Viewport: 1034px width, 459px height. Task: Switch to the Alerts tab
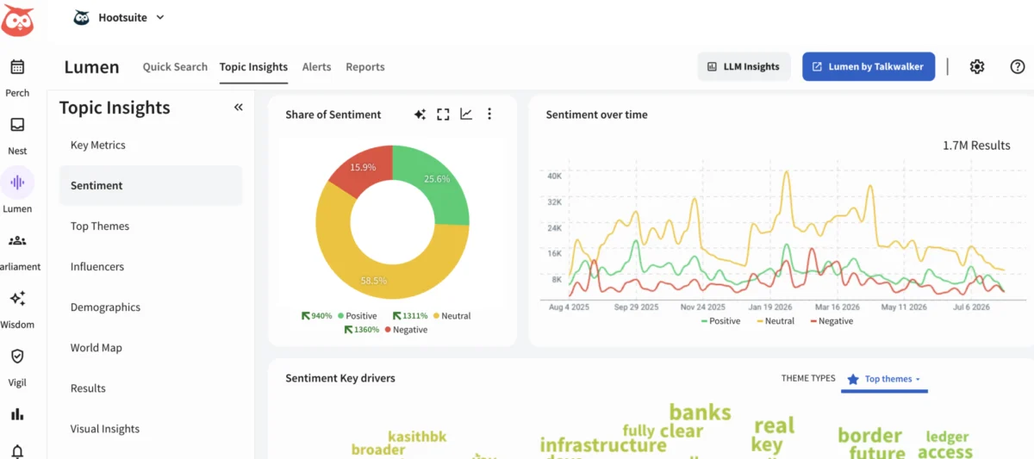point(316,66)
